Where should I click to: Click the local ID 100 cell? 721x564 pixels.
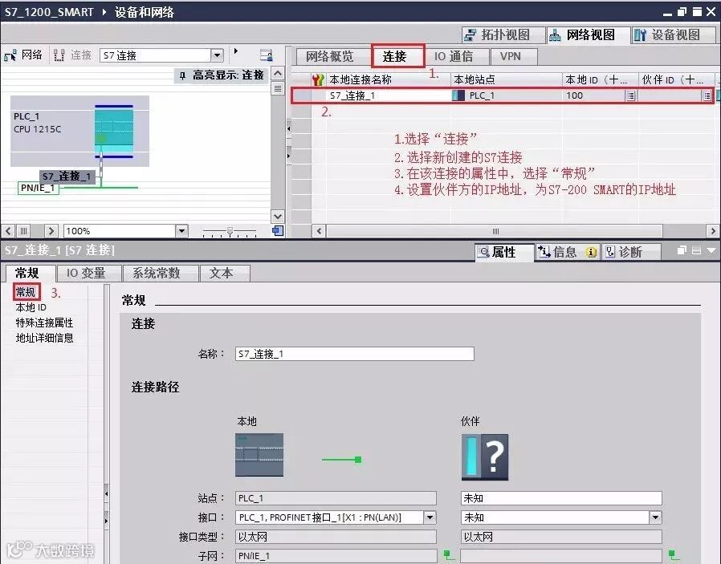point(594,95)
